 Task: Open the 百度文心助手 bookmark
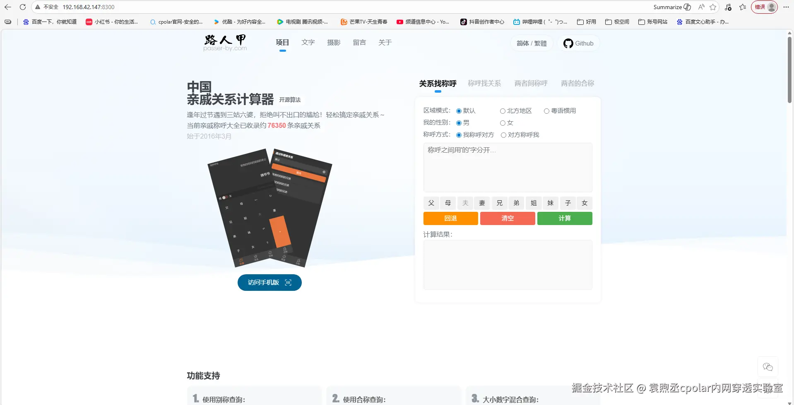703,22
